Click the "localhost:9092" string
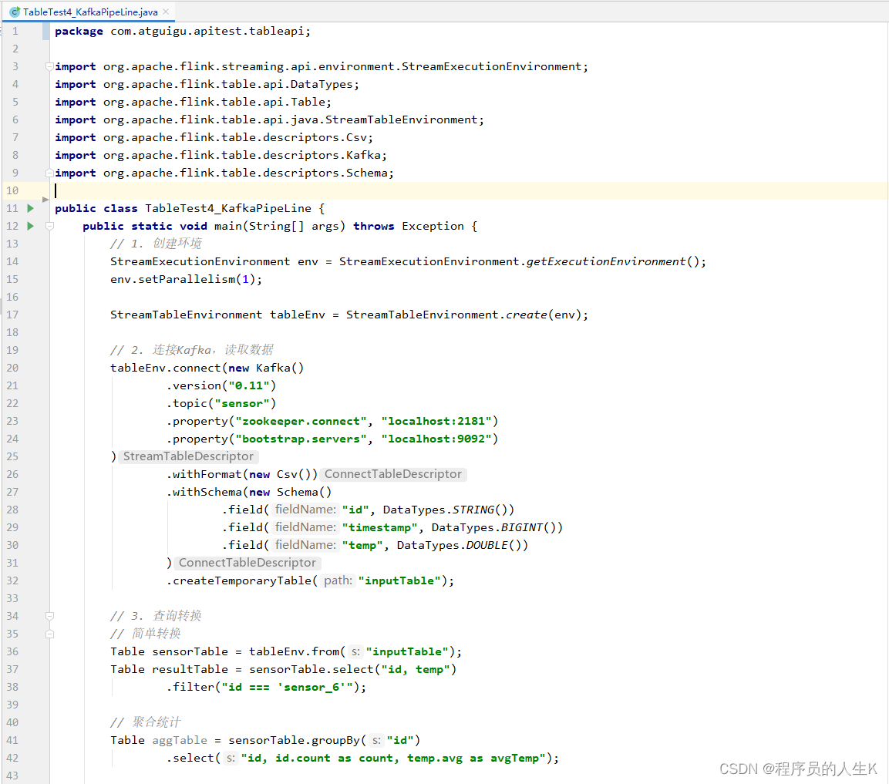 tap(436, 439)
